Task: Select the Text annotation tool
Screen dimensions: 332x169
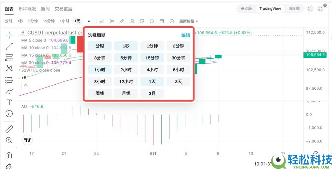Action: 9,103
